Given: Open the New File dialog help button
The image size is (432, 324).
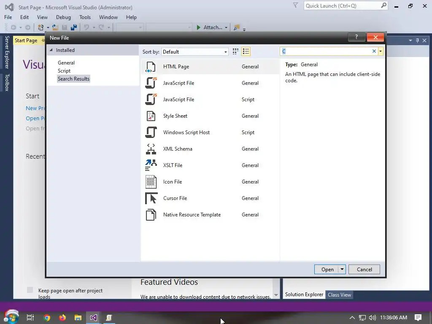Looking at the screenshot, I should [356, 37].
